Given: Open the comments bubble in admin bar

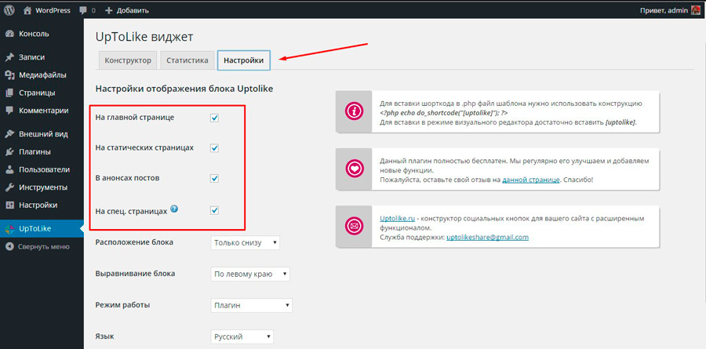Looking at the screenshot, I should click(83, 10).
